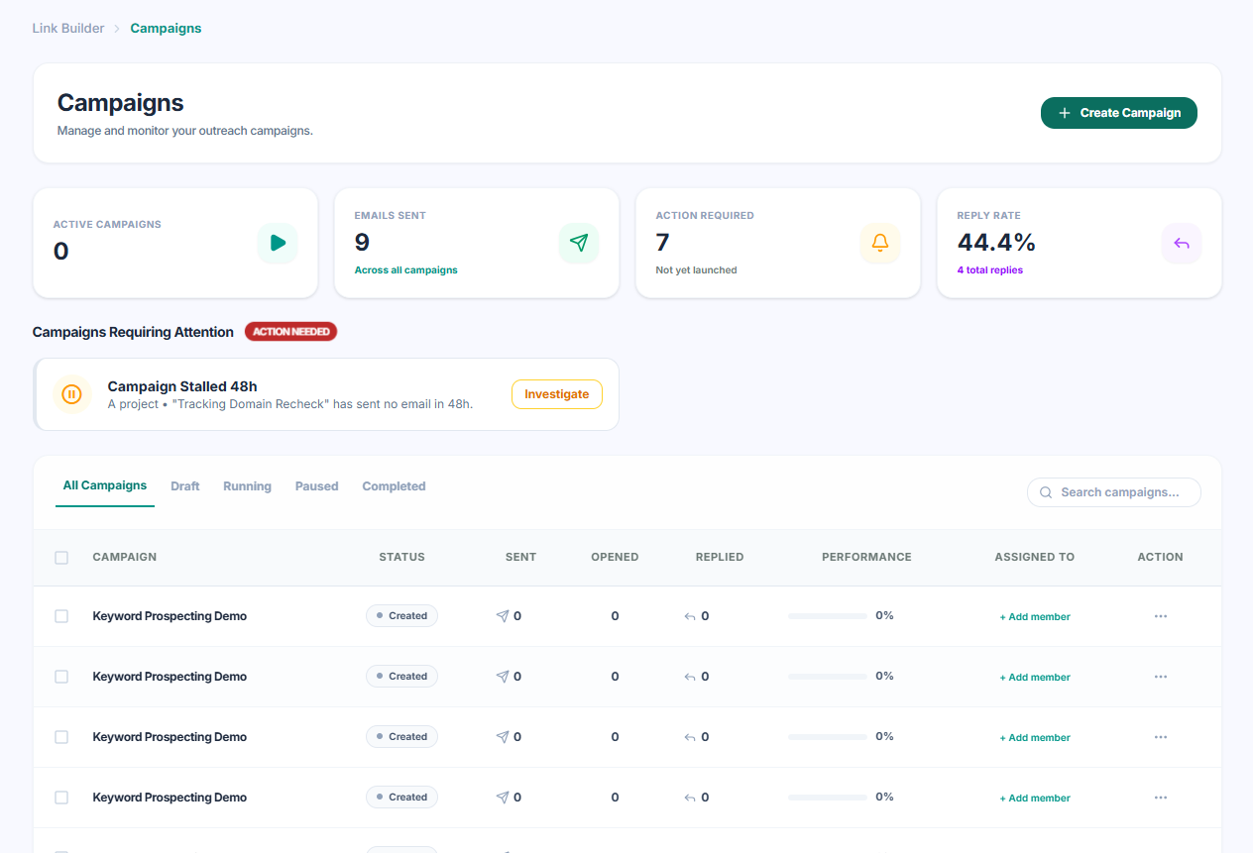1253x853 pixels.
Task: Tick checkbox of second Keyword Prospecting Demo row
Action: coord(61,677)
